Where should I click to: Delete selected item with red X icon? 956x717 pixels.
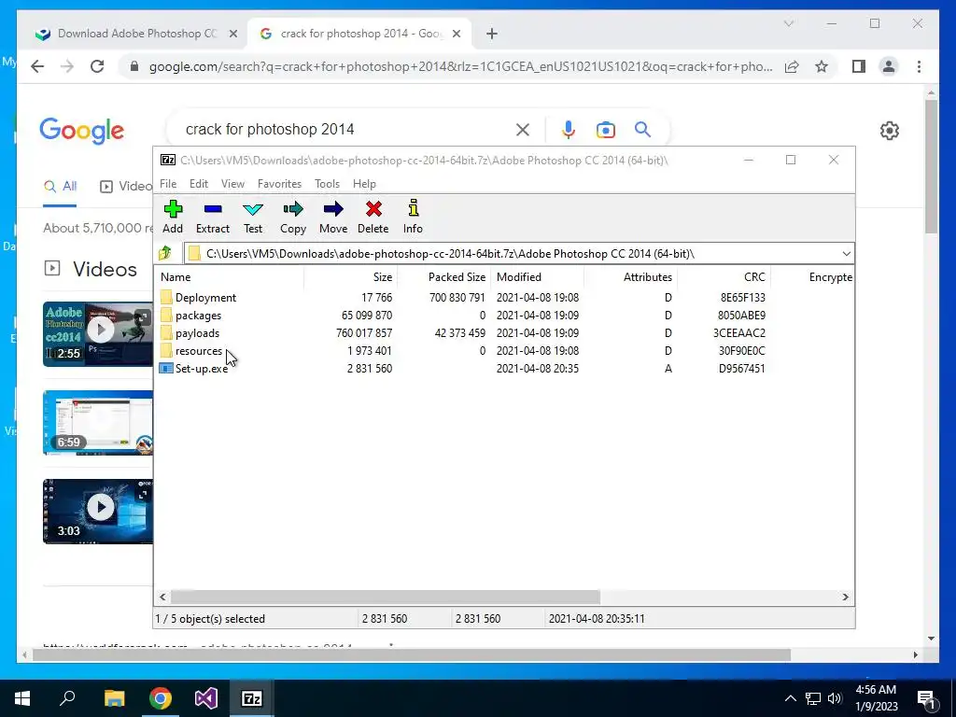(x=373, y=217)
